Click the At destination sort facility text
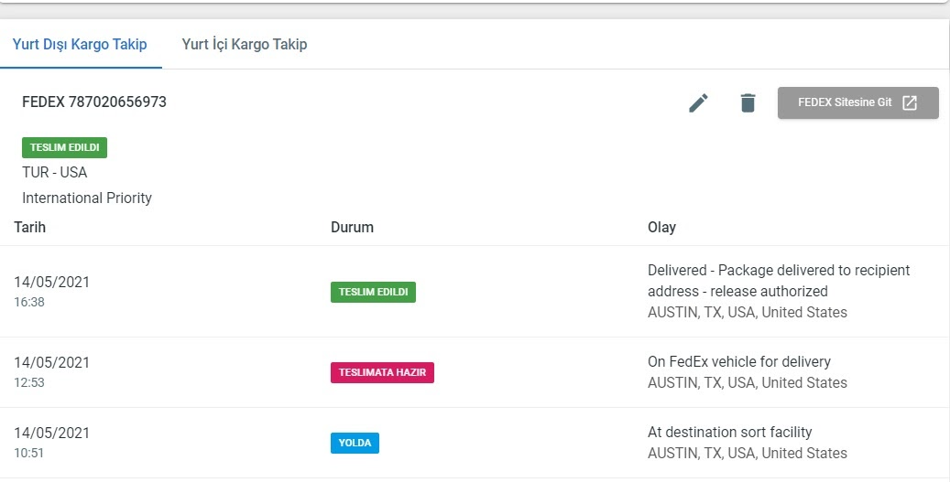Screen dimensions: 950x482 tap(729, 432)
